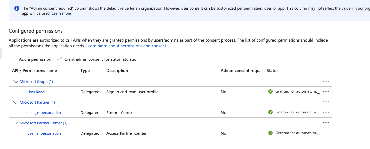The height and width of the screenshot is (149, 370).
Task: Open the Microsoft Partner (1) API link
Action: [x=37, y=102]
